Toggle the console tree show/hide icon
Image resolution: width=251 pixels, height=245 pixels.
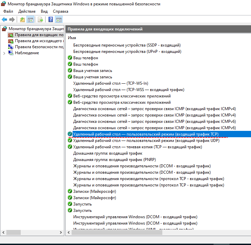point(30,20)
